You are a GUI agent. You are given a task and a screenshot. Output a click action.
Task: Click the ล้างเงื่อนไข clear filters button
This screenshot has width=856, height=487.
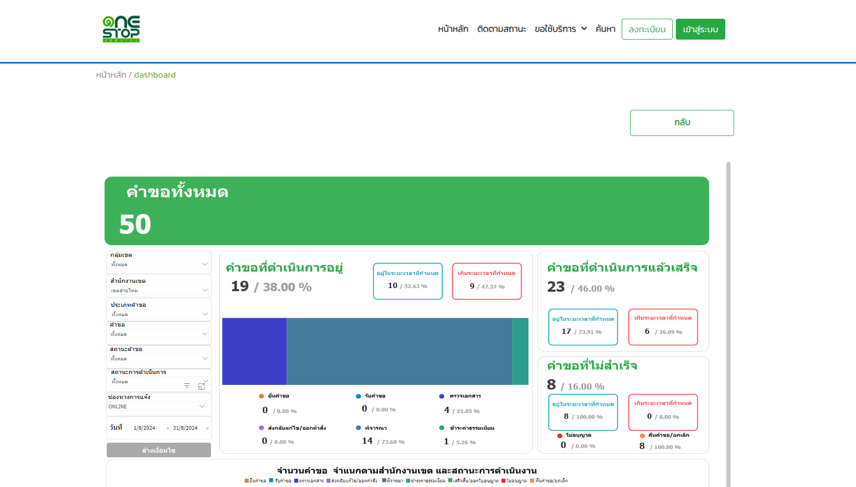(159, 450)
